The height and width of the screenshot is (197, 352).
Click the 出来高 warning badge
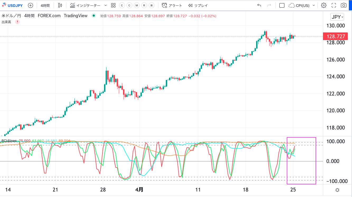tap(17, 22)
